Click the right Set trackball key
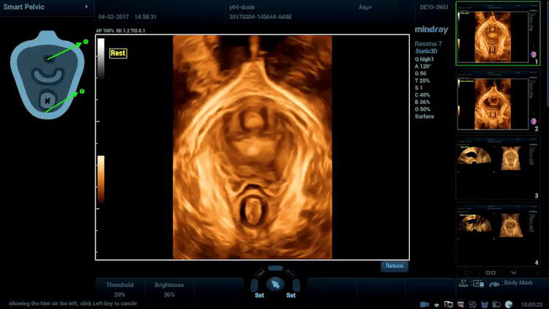Image resolution: width=549 pixels, height=309 pixels. coord(291,295)
